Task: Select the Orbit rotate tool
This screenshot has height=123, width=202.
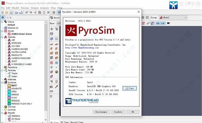Action: point(57,29)
